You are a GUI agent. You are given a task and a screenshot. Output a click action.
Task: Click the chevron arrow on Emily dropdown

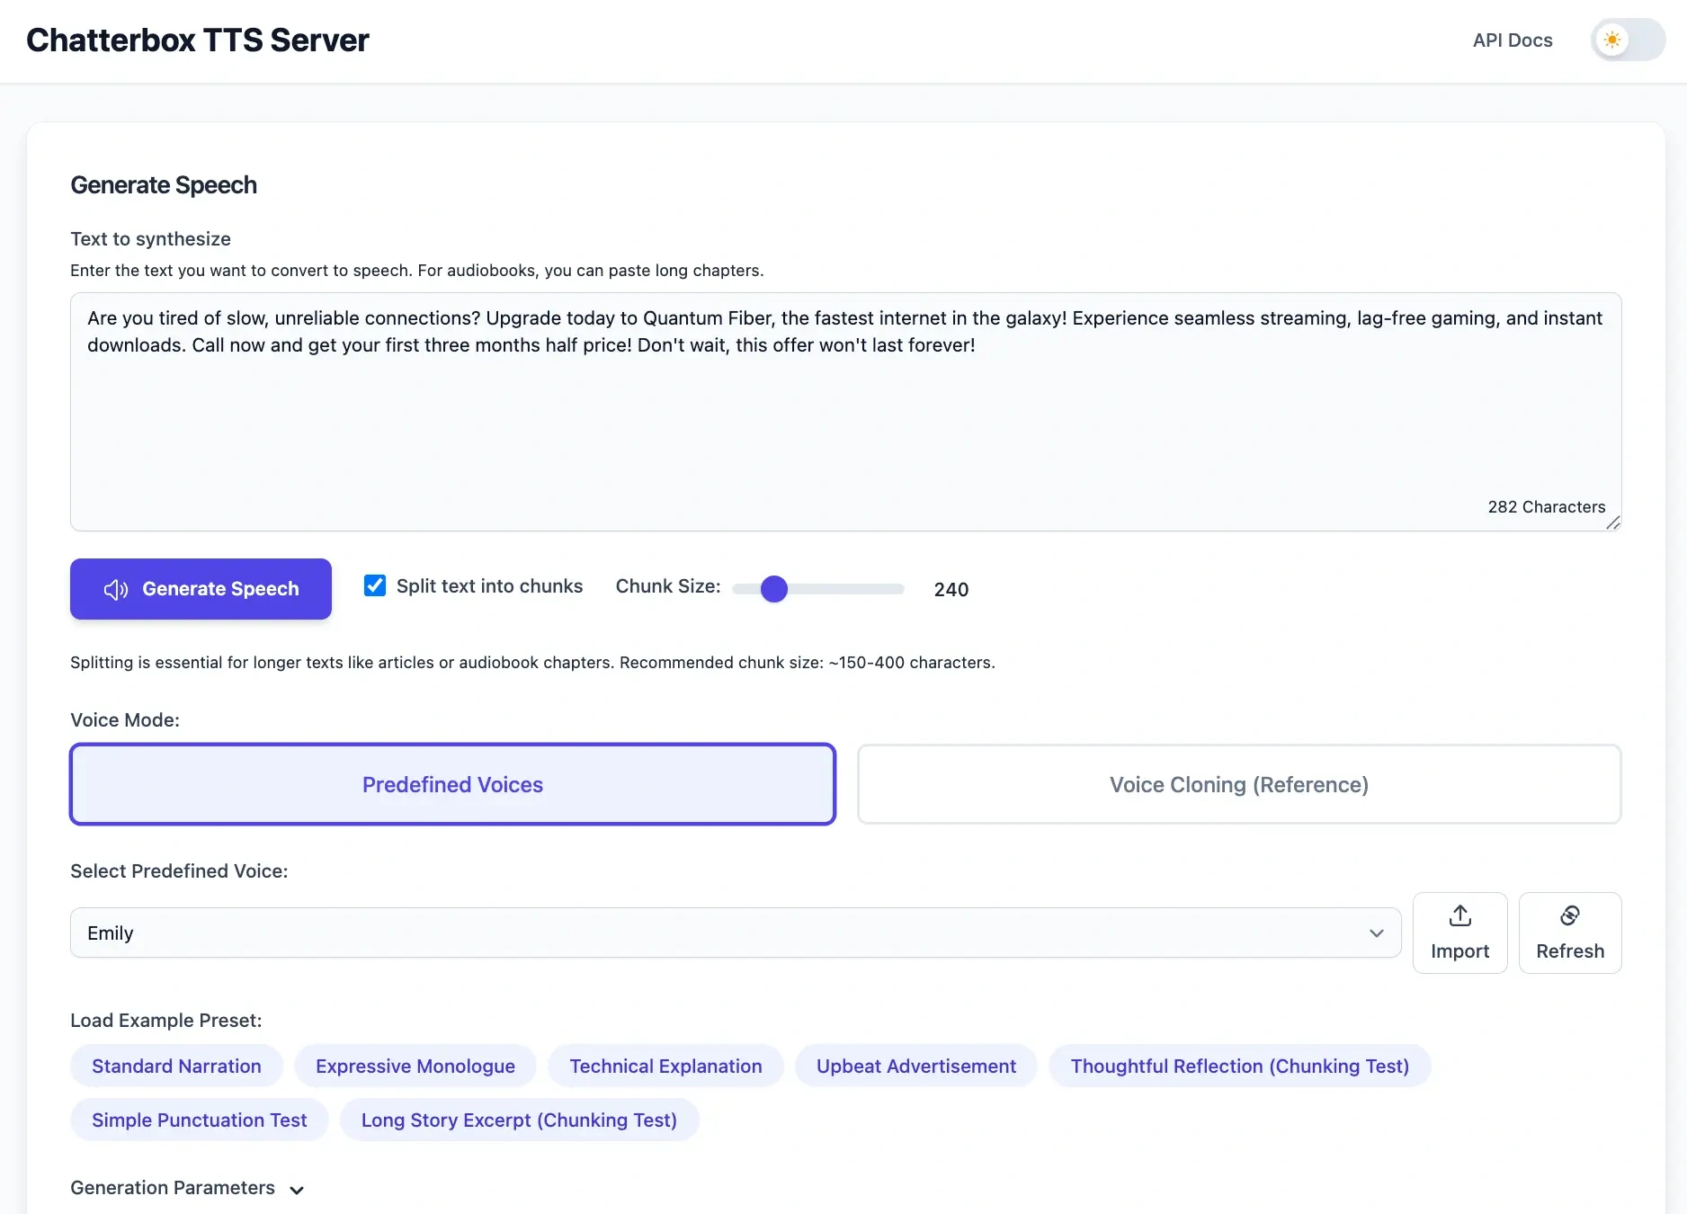[x=1376, y=933]
